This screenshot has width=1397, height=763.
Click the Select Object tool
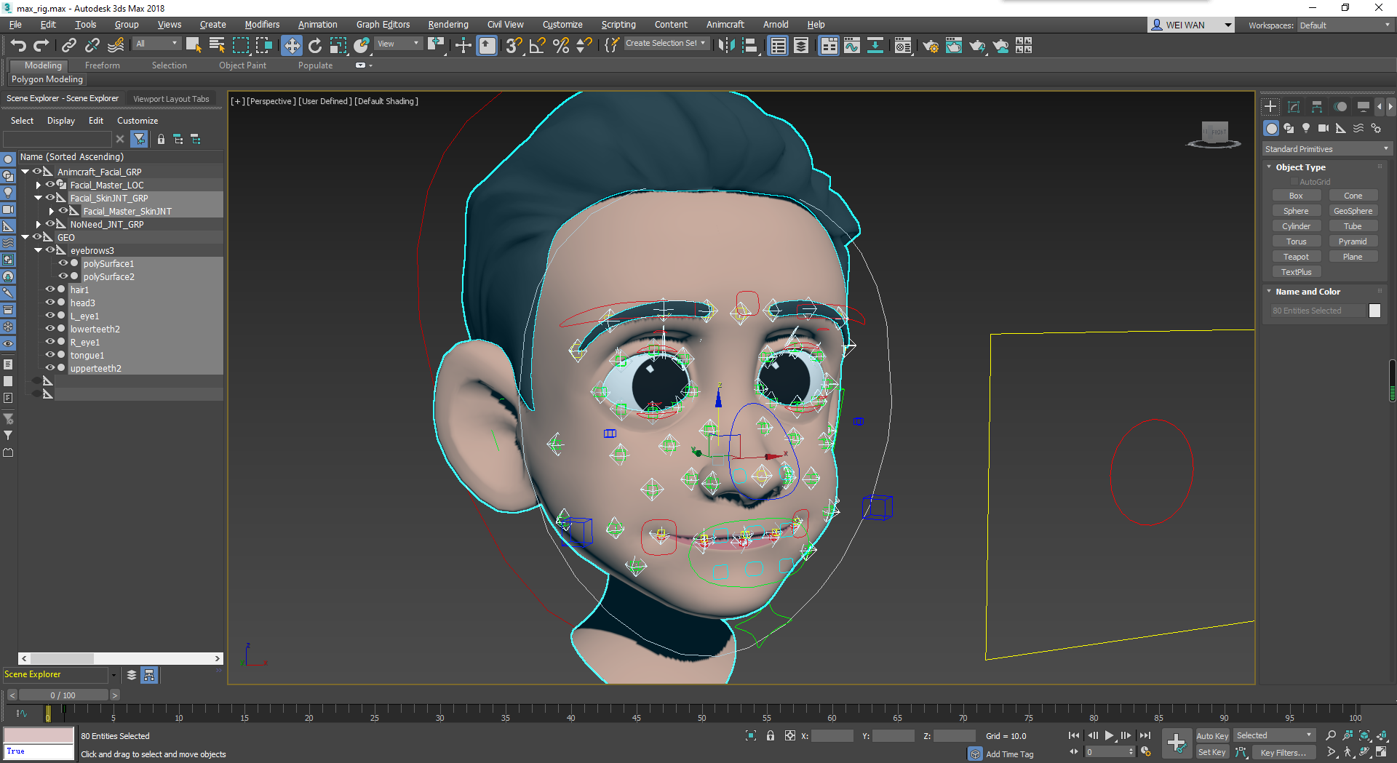coord(194,46)
